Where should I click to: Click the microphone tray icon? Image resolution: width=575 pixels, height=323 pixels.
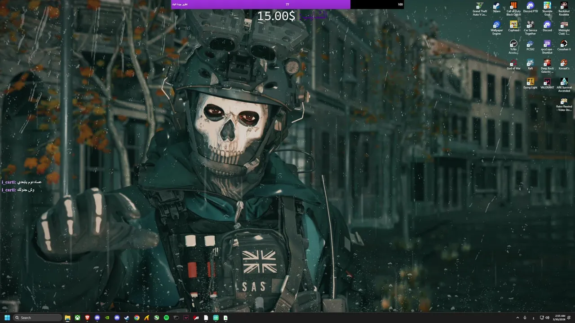[x=525, y=318]
